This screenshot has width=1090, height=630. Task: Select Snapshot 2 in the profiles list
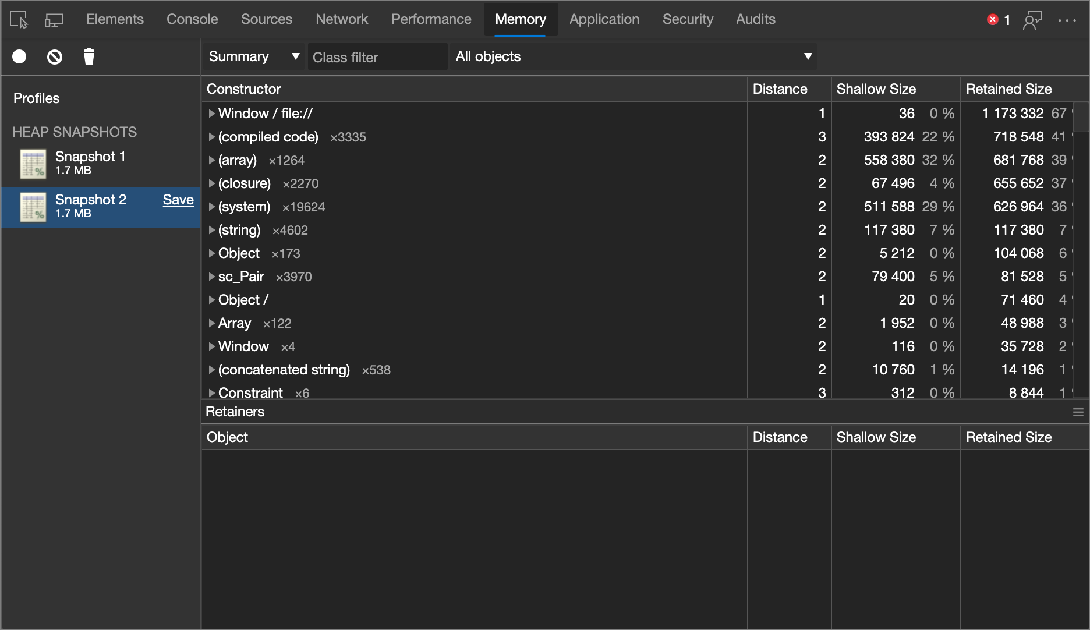[100, 207]
